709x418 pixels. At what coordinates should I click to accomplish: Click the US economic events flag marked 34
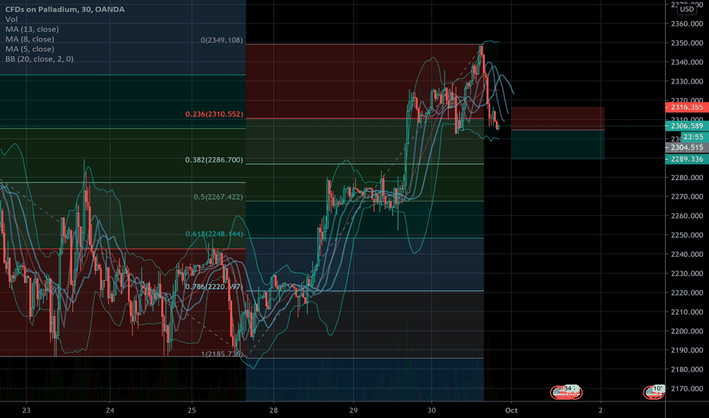(x=566, y=392)
